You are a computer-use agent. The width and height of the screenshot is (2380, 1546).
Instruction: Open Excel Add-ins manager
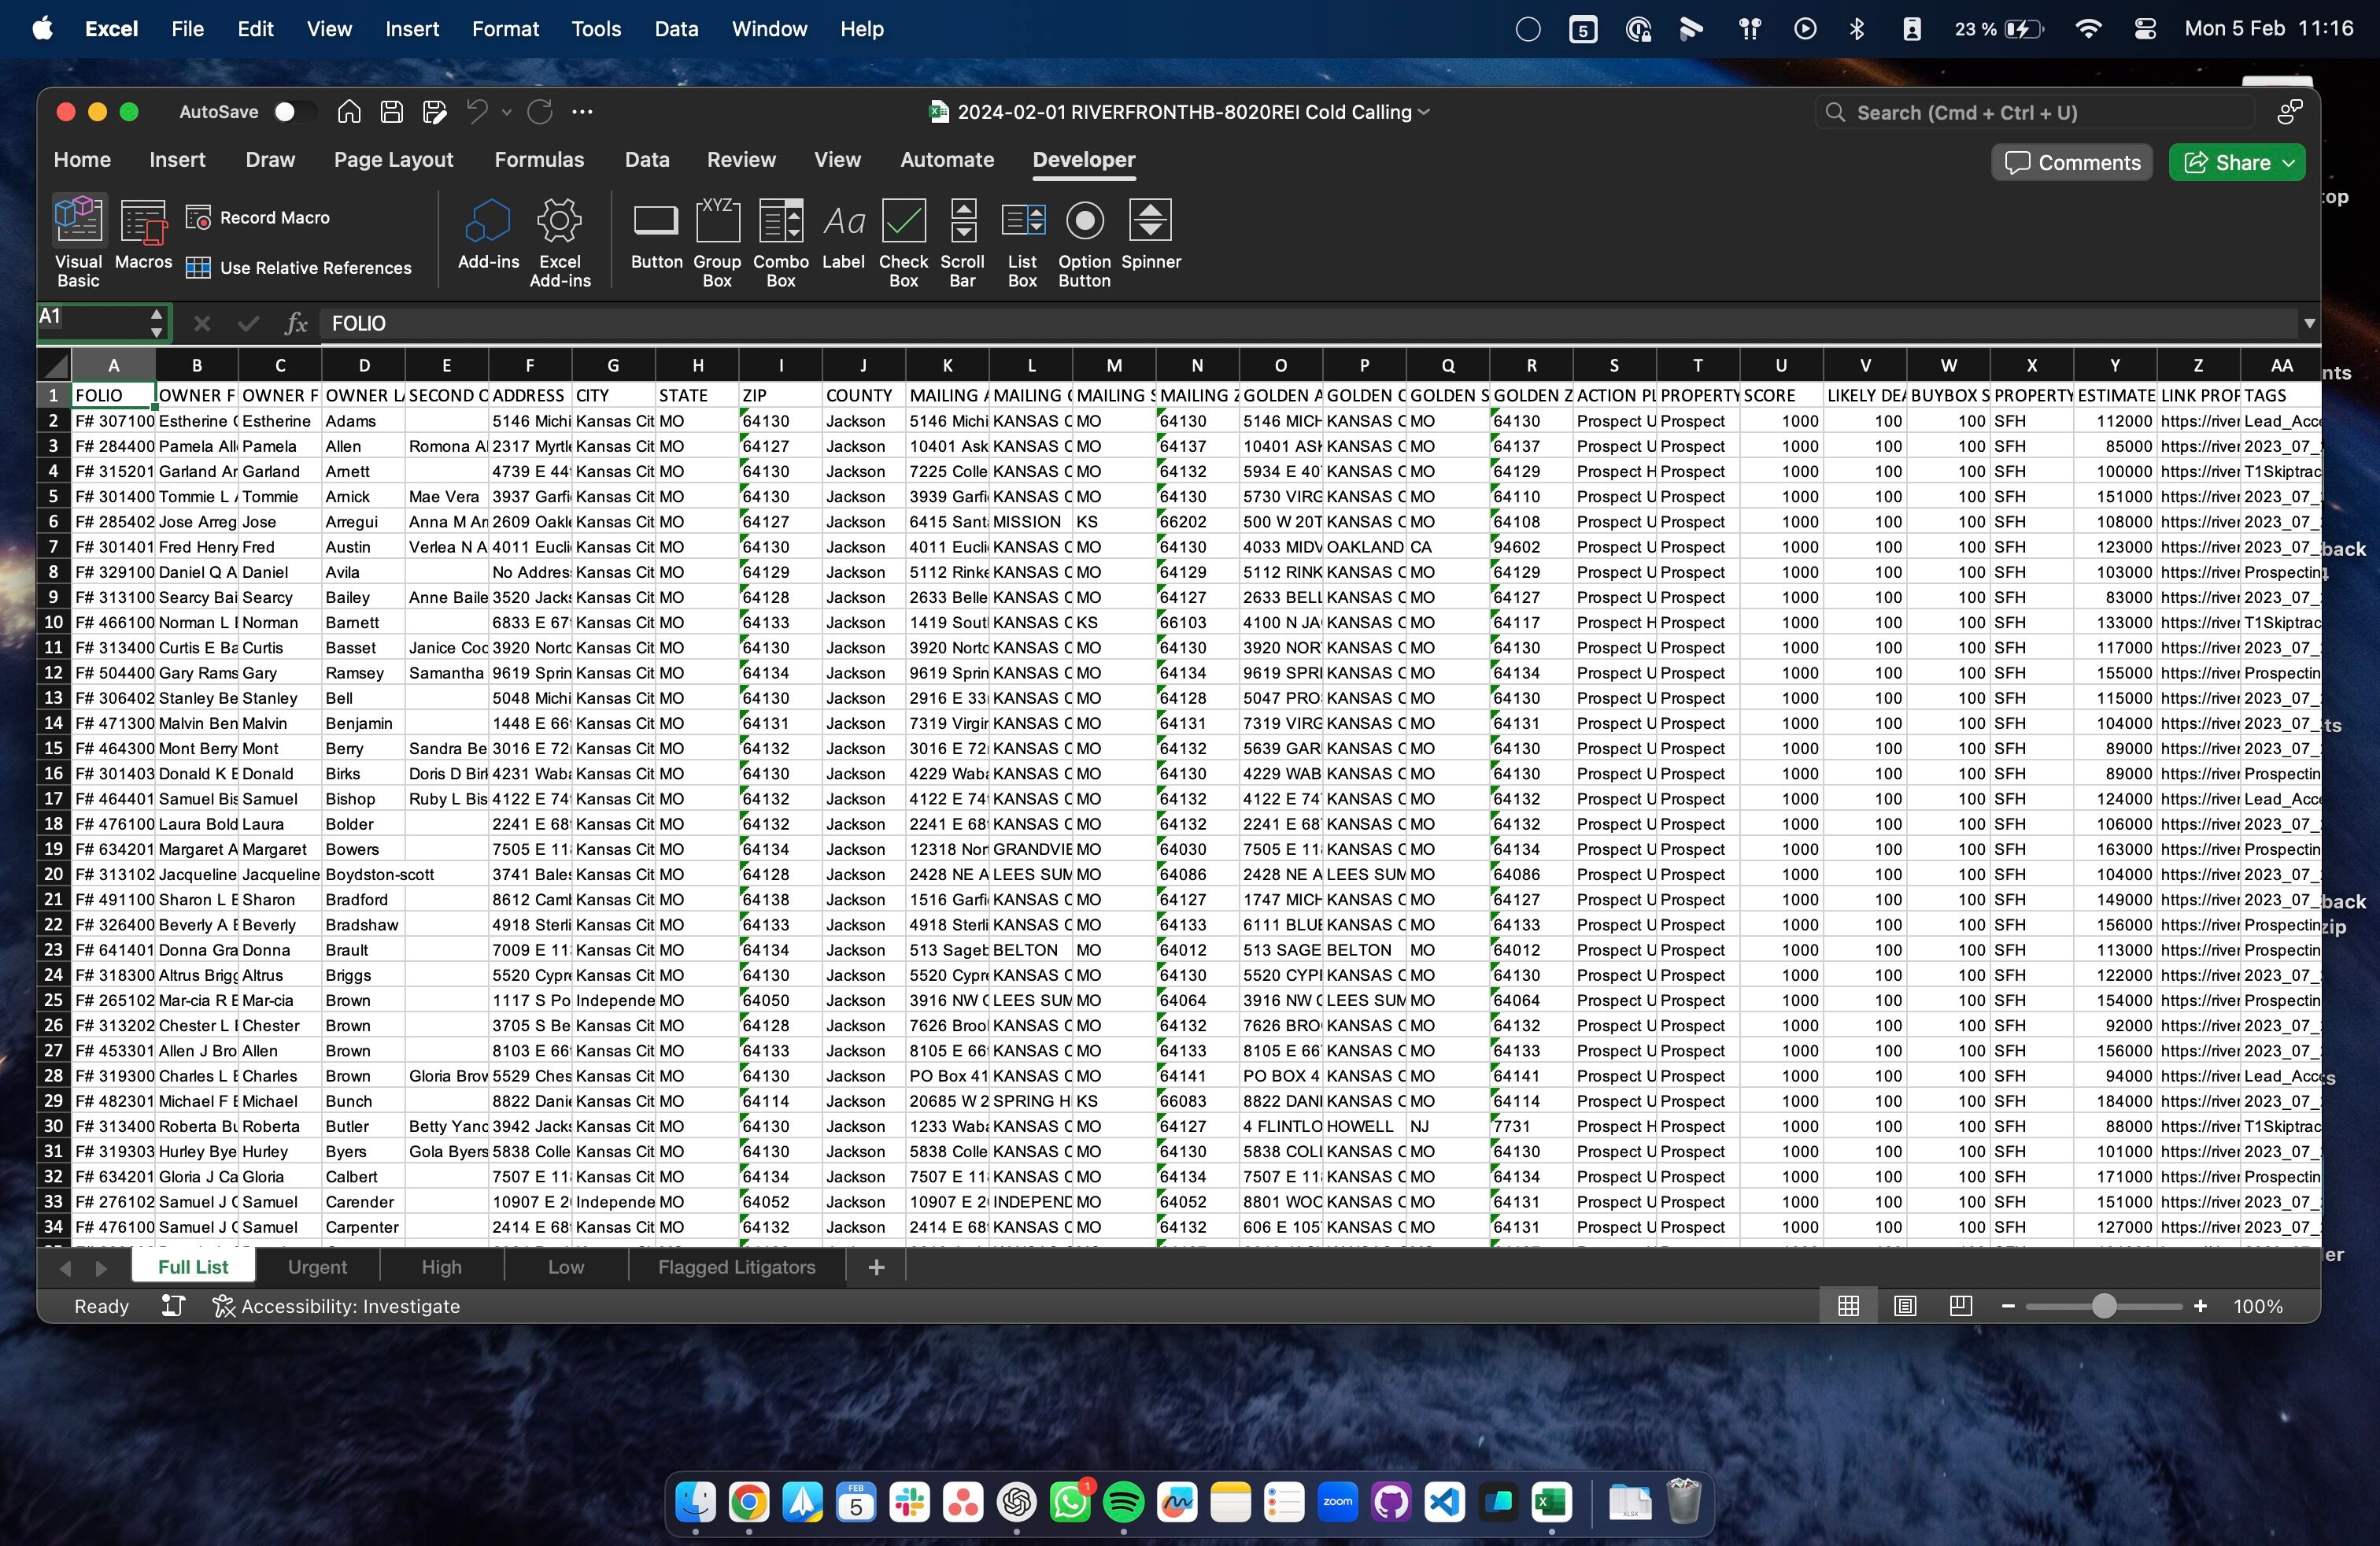click(559, 241)
